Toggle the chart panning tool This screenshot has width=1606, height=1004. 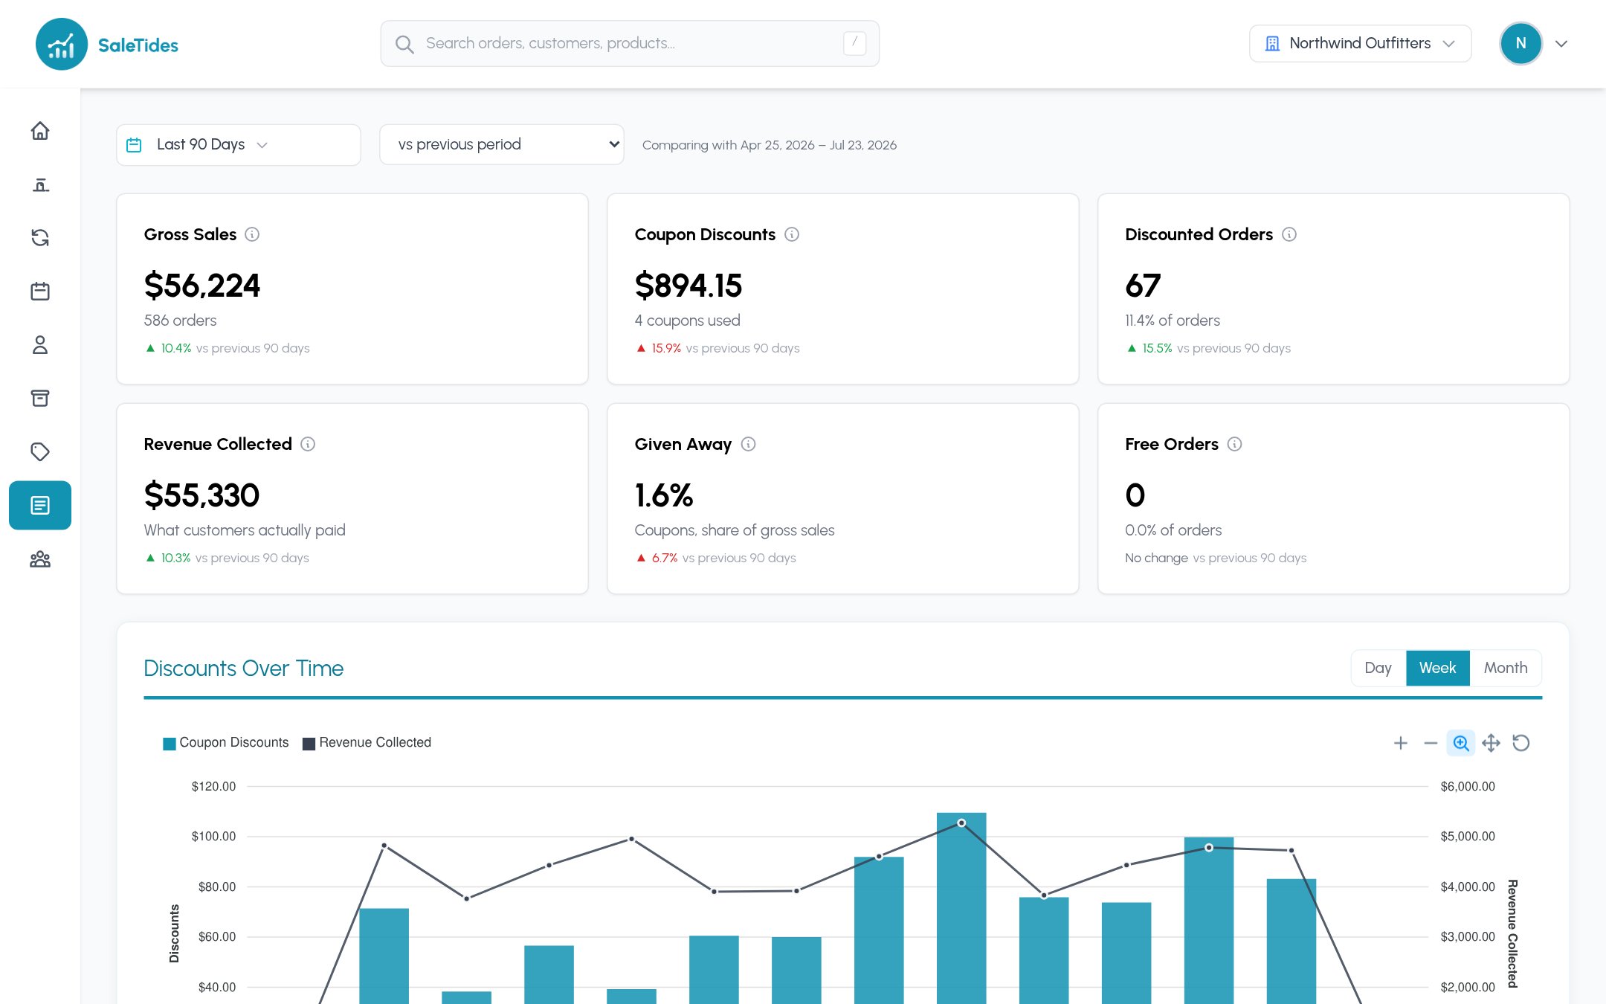1491,743
